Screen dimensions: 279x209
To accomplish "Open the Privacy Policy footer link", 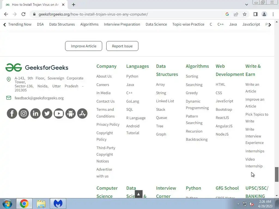I will point(108,124).
